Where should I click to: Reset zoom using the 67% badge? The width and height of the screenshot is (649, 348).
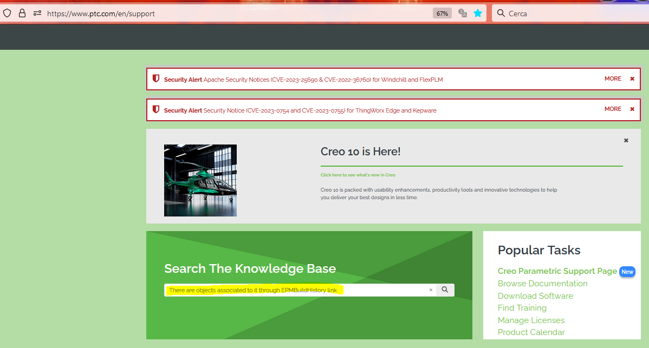tap(442, 12)
